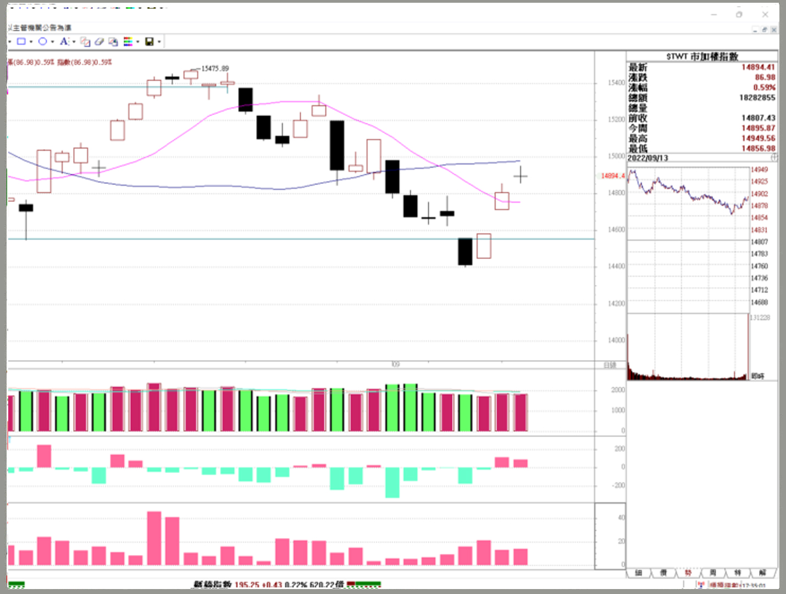Click the 日線 period label under the price axis

[x=610, y=365]
